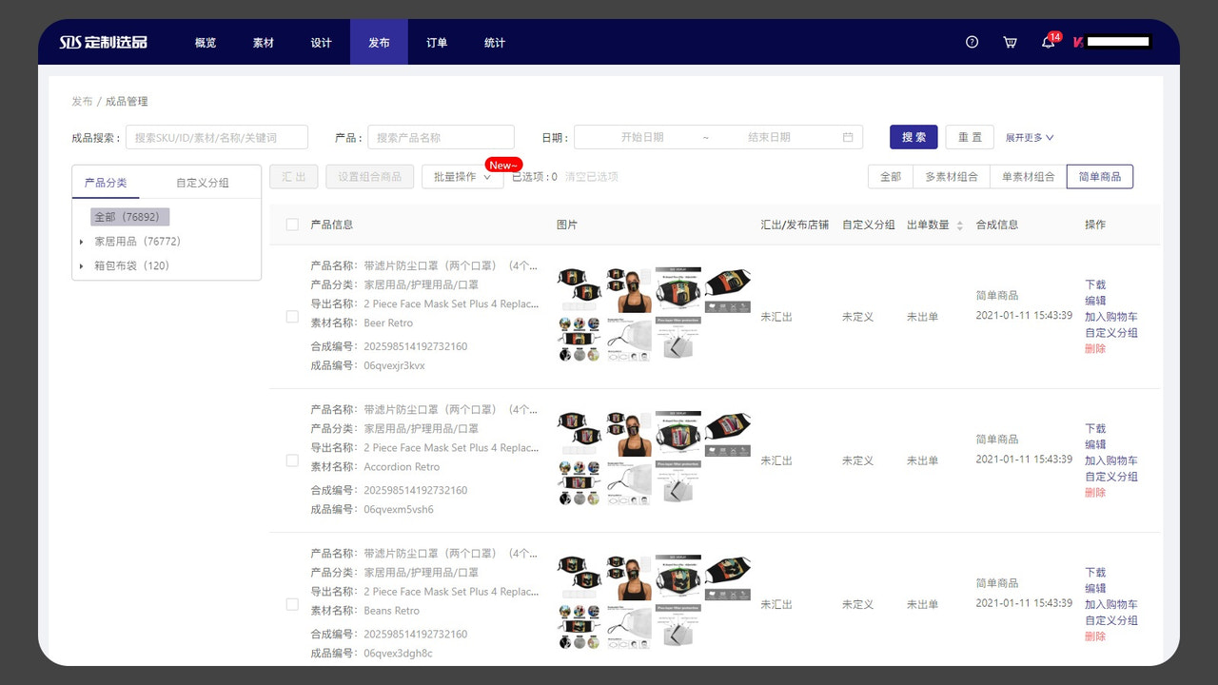The width and height of the screenshot is (1218, 685).
Task: Select the checkbox for the Beer Retro product row
Action: tap(292, 317)
